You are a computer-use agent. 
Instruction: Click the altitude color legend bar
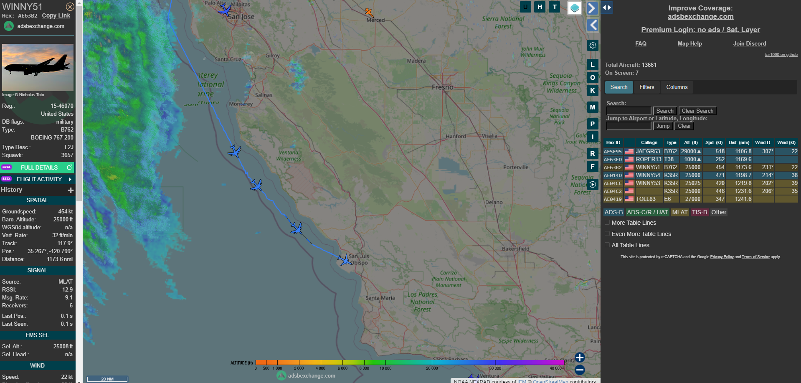[x=410, y=362]
